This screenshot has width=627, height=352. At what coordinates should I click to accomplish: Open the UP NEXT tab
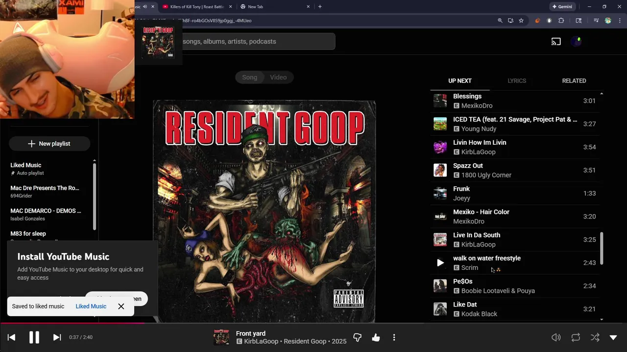tap(460, 81)
